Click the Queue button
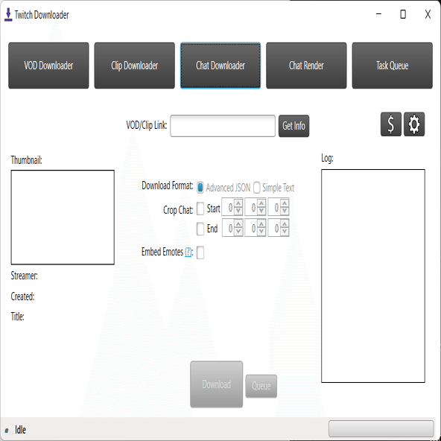 pos(261,386)
